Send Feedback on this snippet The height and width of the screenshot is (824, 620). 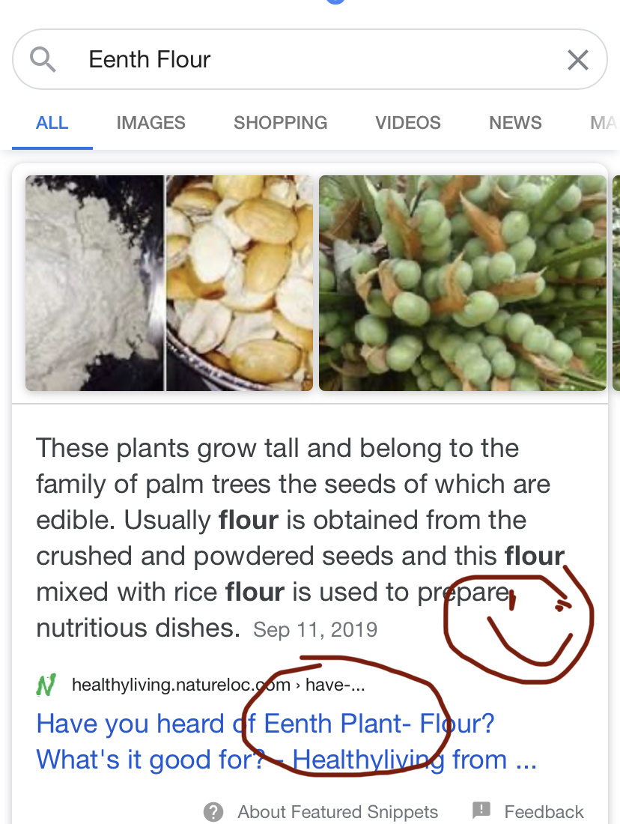[544, 811]
